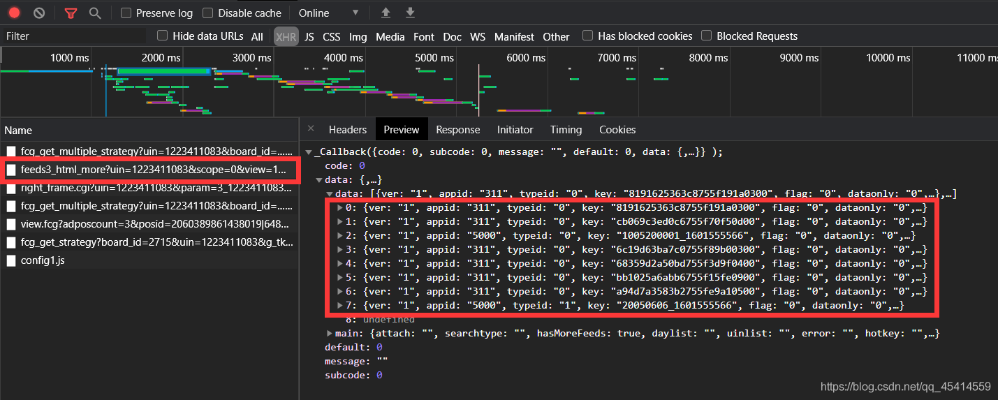Filter requests by Other
The width and height of the screenshot is (998, 400).
557,36
